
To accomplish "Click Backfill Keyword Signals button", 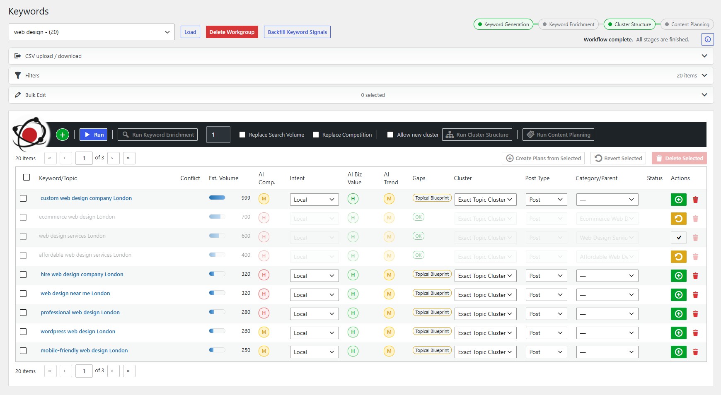I will pos(297,32).
